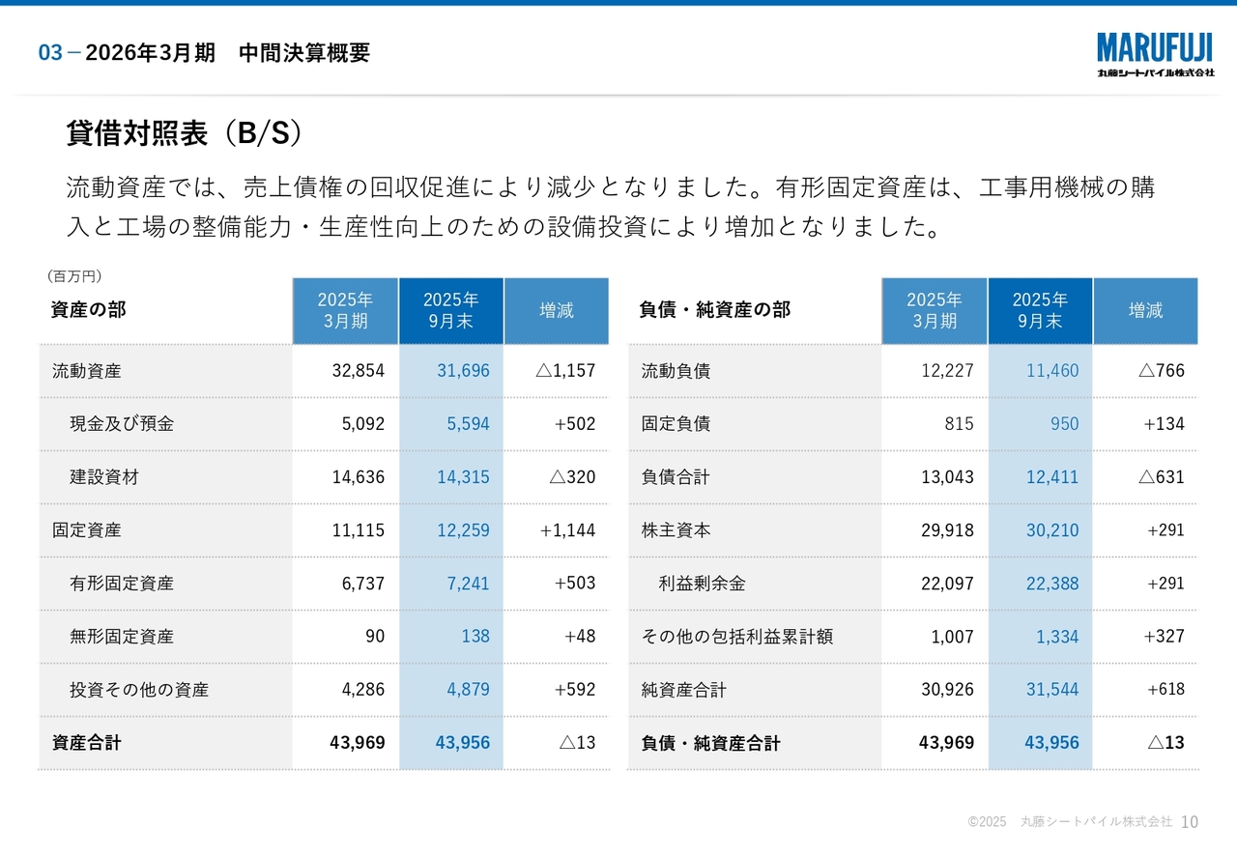Viewport: 1237px width, 856px height.
Task: Click the 03－2026年3月期 中間決算概要 section title
Action: tap(204, 53)
